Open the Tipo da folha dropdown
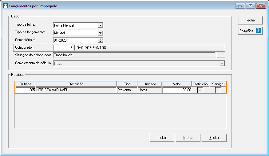269x156 pixels. [x=100, y=25]
